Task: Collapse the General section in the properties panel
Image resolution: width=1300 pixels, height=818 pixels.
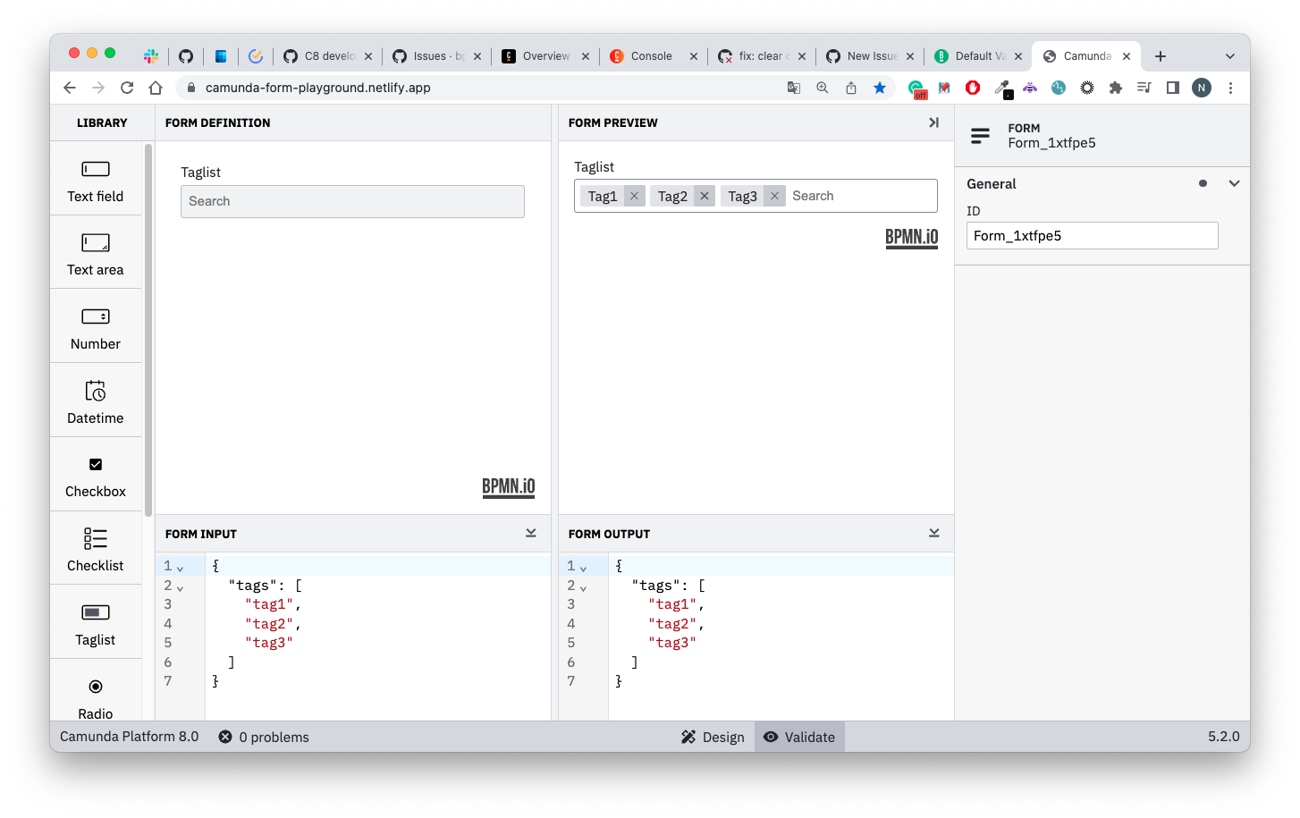Action: tap(1235, 182)
